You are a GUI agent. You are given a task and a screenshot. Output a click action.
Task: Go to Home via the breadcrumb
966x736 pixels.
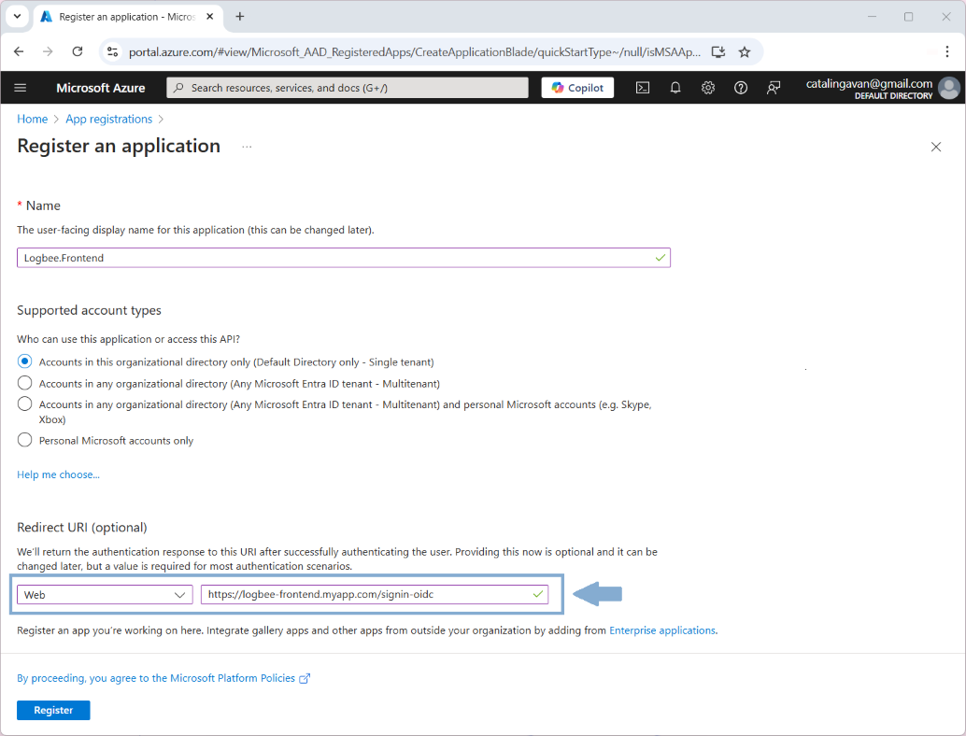[32, 119]
